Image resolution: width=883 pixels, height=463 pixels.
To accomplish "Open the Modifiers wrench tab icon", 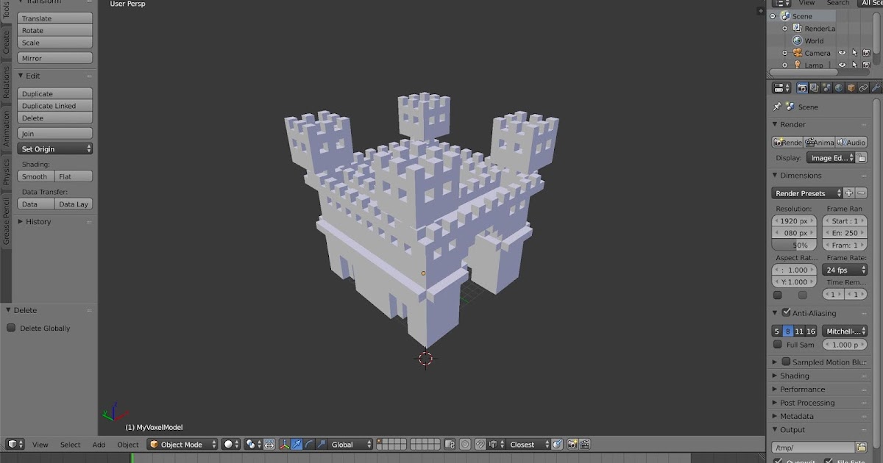I will click(876, 88).
